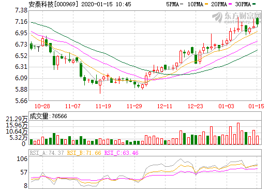269x189 pixels.
Task: Click the gray 5PMA legend color mark
Action: click(182, 4)
